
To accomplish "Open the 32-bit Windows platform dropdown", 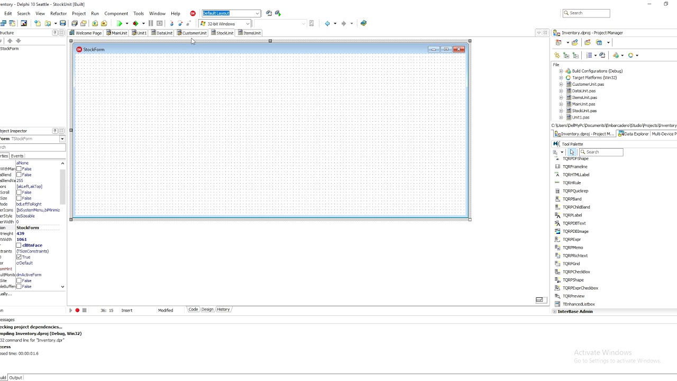I will tap(247, 24).
